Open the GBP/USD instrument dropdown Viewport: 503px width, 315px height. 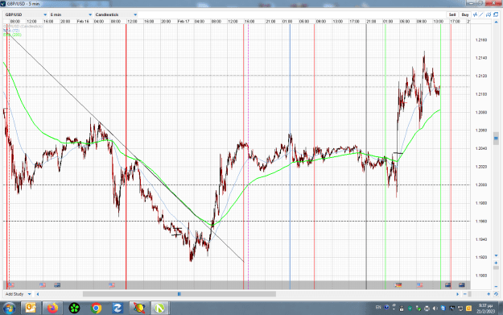point(26,15)
